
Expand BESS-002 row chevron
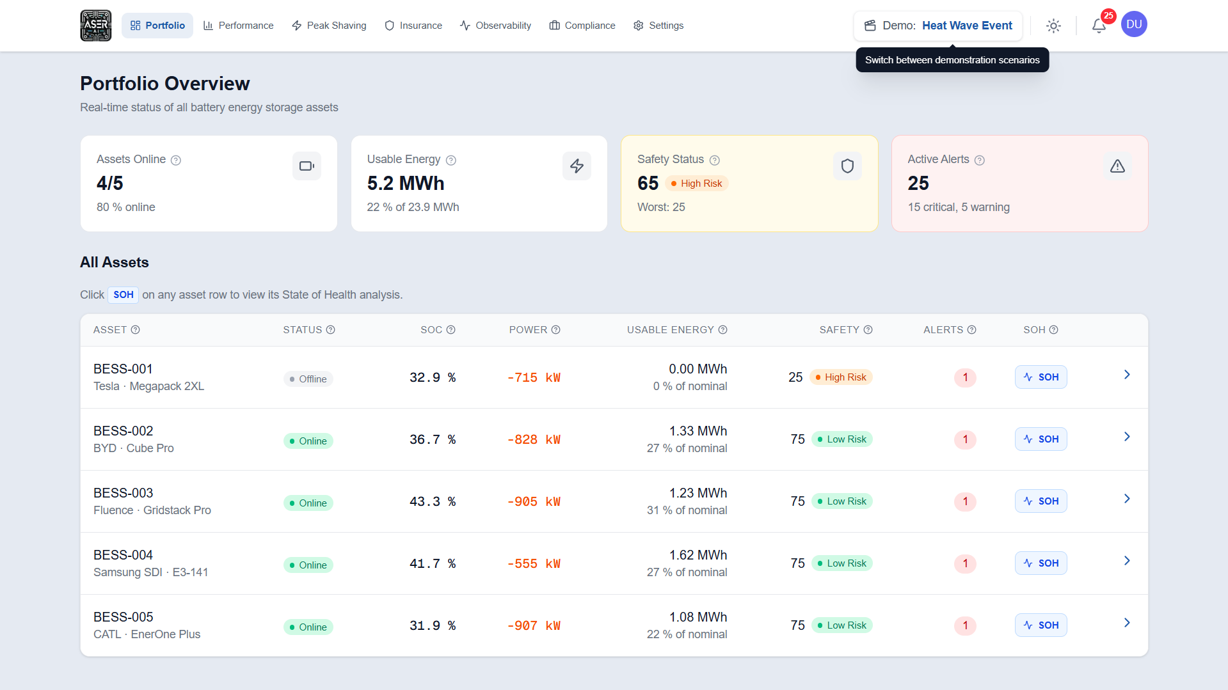pyautogui.click(x=1128, y=437)
